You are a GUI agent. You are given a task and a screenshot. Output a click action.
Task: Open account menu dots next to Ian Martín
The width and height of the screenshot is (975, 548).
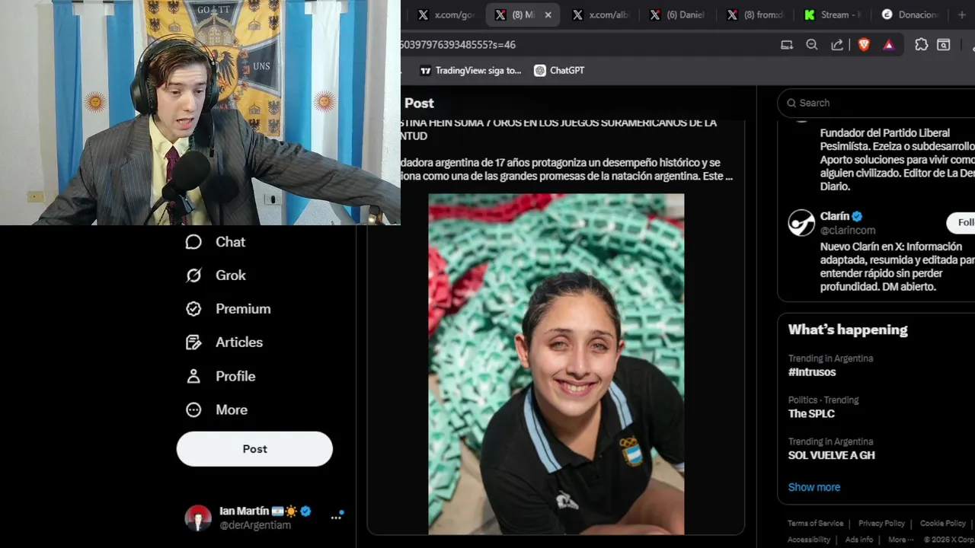point(336,518)
